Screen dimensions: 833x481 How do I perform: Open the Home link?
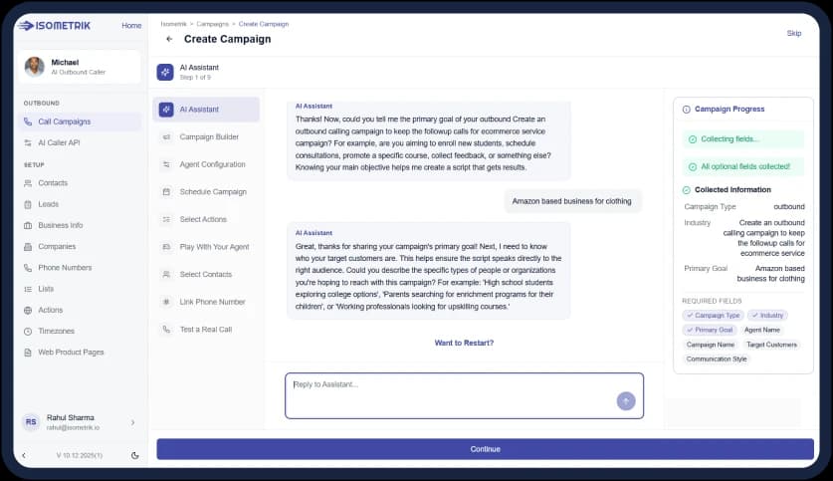click(x=131, y=26)
